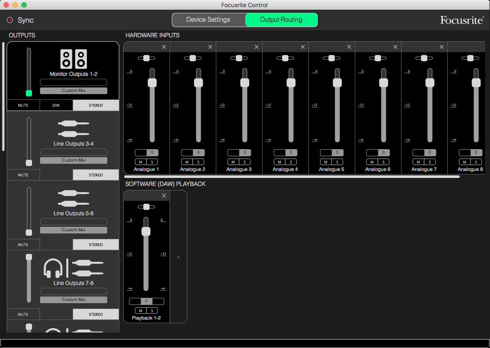Solo the Analogue 7 channel
The image size is (490, 348).
point(429,162)
